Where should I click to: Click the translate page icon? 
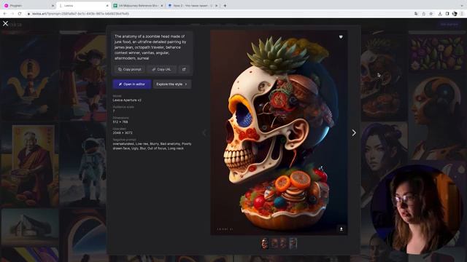click(416, 14)
